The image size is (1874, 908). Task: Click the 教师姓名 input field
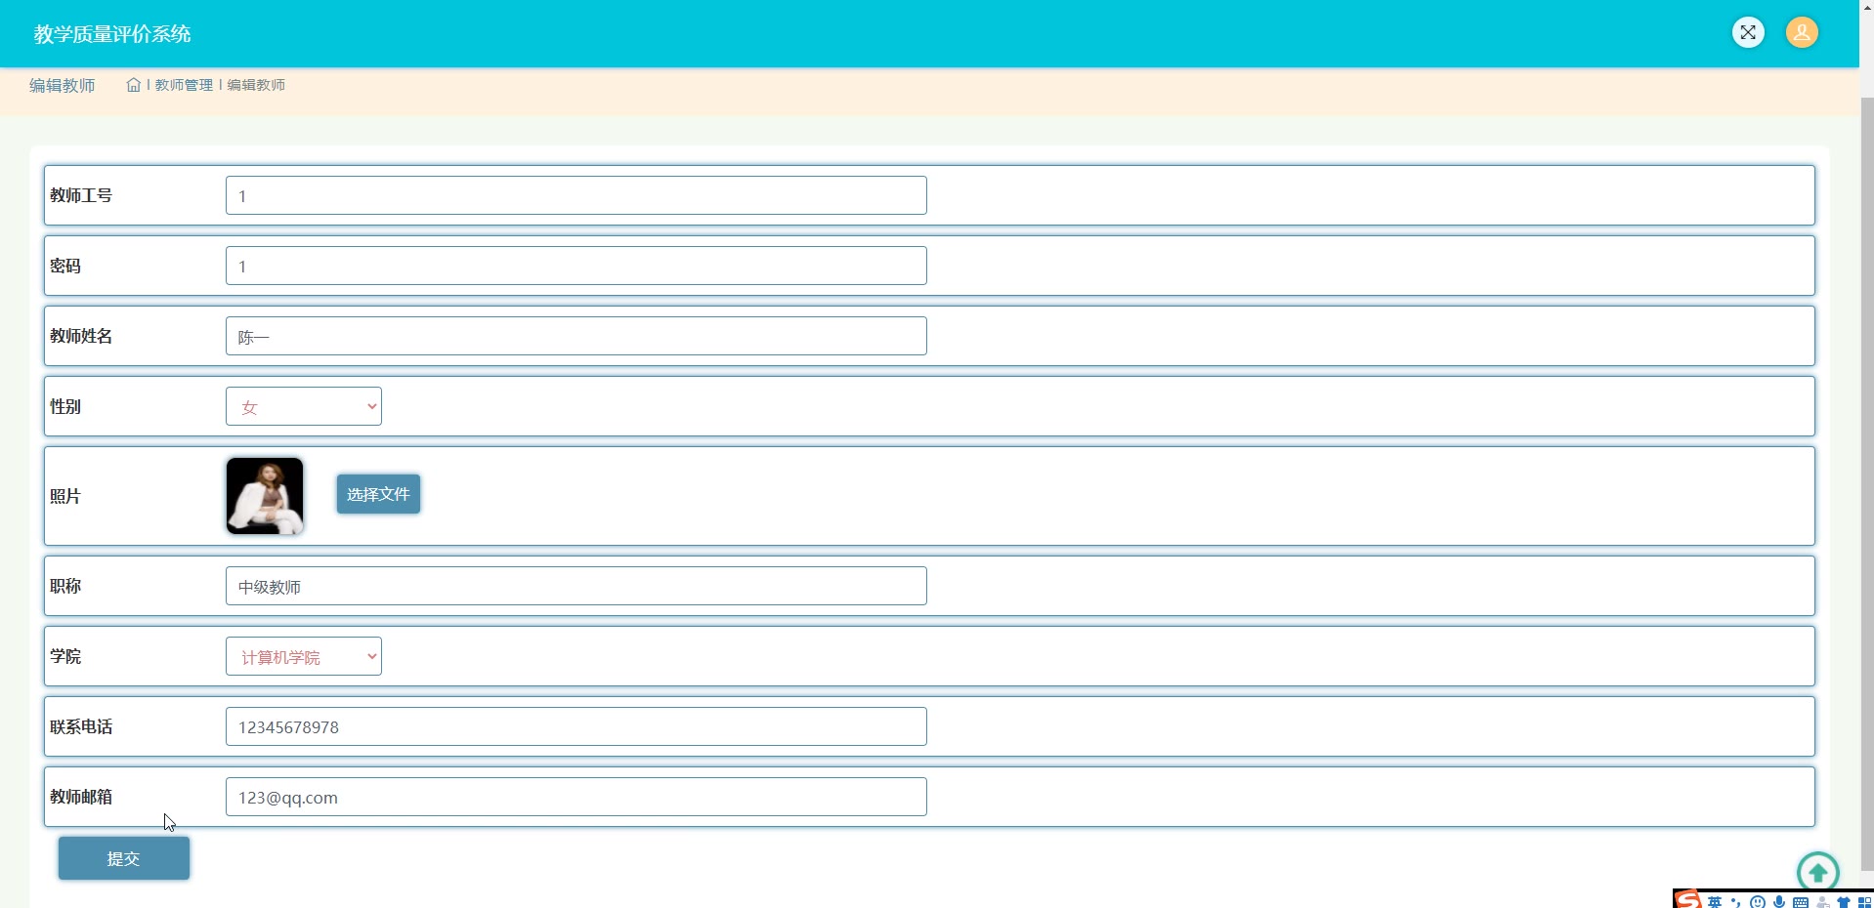click(x=576, y=336)
